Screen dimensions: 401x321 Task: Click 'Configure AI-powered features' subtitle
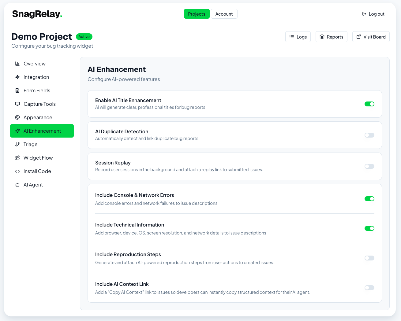pyautogui.click(x=124, y=79)
